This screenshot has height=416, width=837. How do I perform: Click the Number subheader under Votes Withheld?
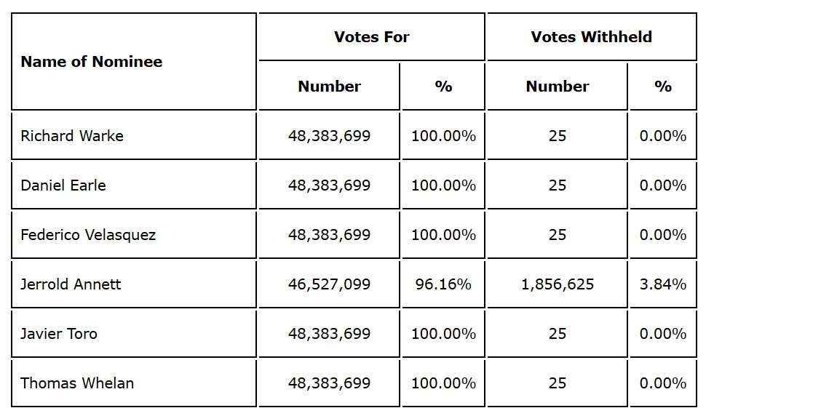557,87
